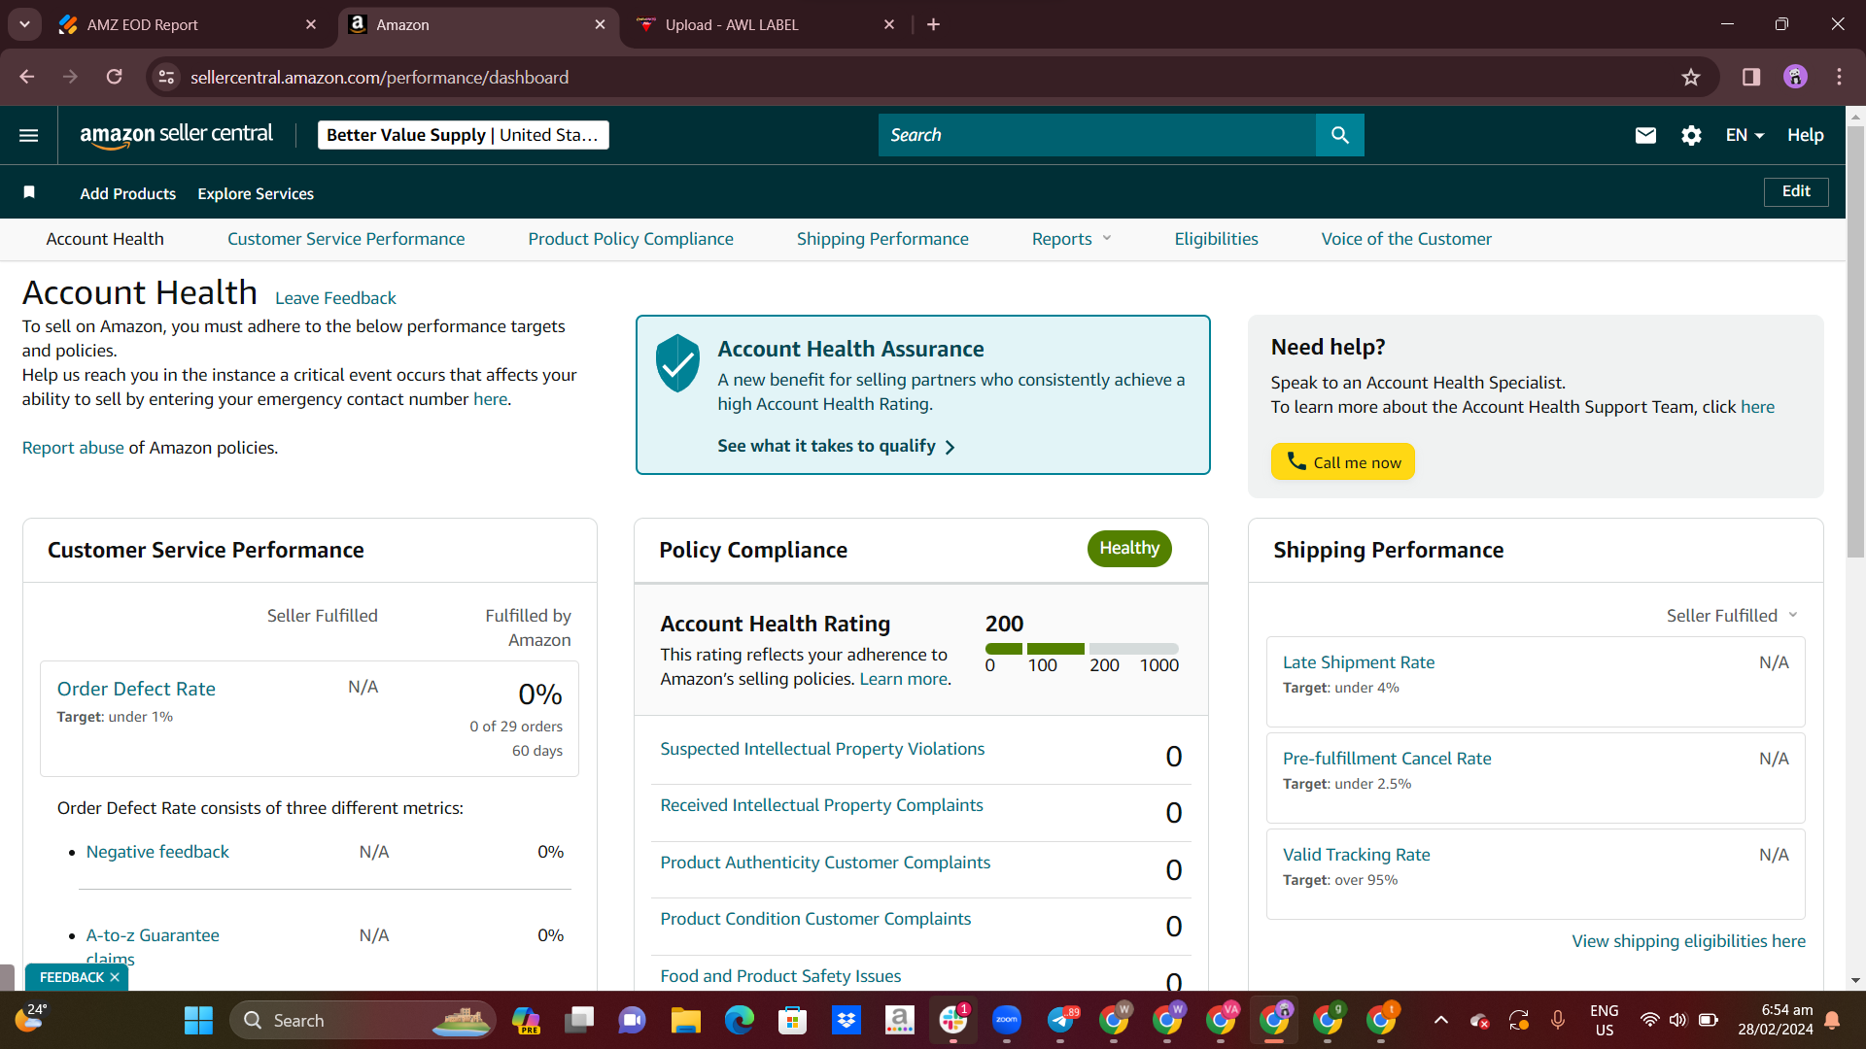Open Dropbox from the taskbar

point(847,1020)
